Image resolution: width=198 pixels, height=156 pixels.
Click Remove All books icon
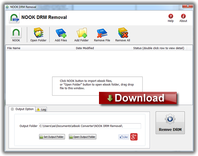coord(123,33)
